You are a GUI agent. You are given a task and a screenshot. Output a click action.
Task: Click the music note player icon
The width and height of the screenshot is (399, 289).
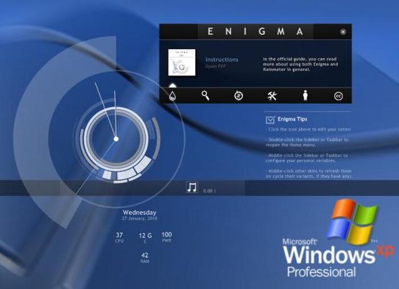(192, 187)
